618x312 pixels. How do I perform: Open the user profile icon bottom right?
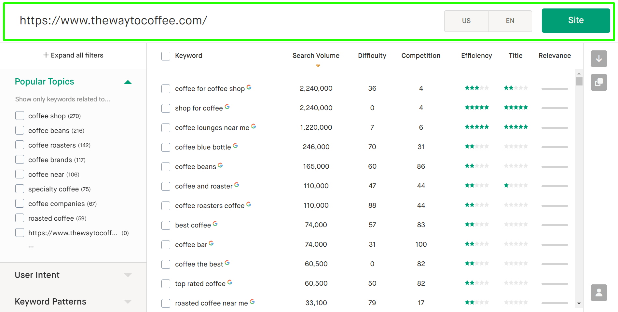(599, 292)
